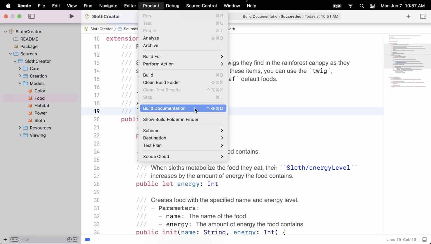Image resolution: width=431 pixels, height=244 pixels.
Task: Choose Analyze from Product menu
Action: pyautogui.click(x=183, y=38)
